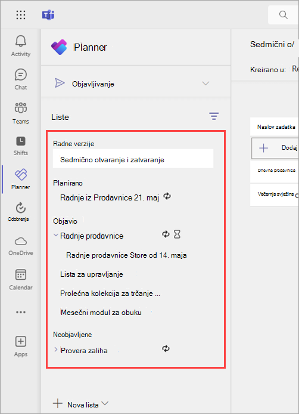The height and width of the screenshot is (414, 299).
Task: Go to Teams in sidebar
Action: [21, 108]
